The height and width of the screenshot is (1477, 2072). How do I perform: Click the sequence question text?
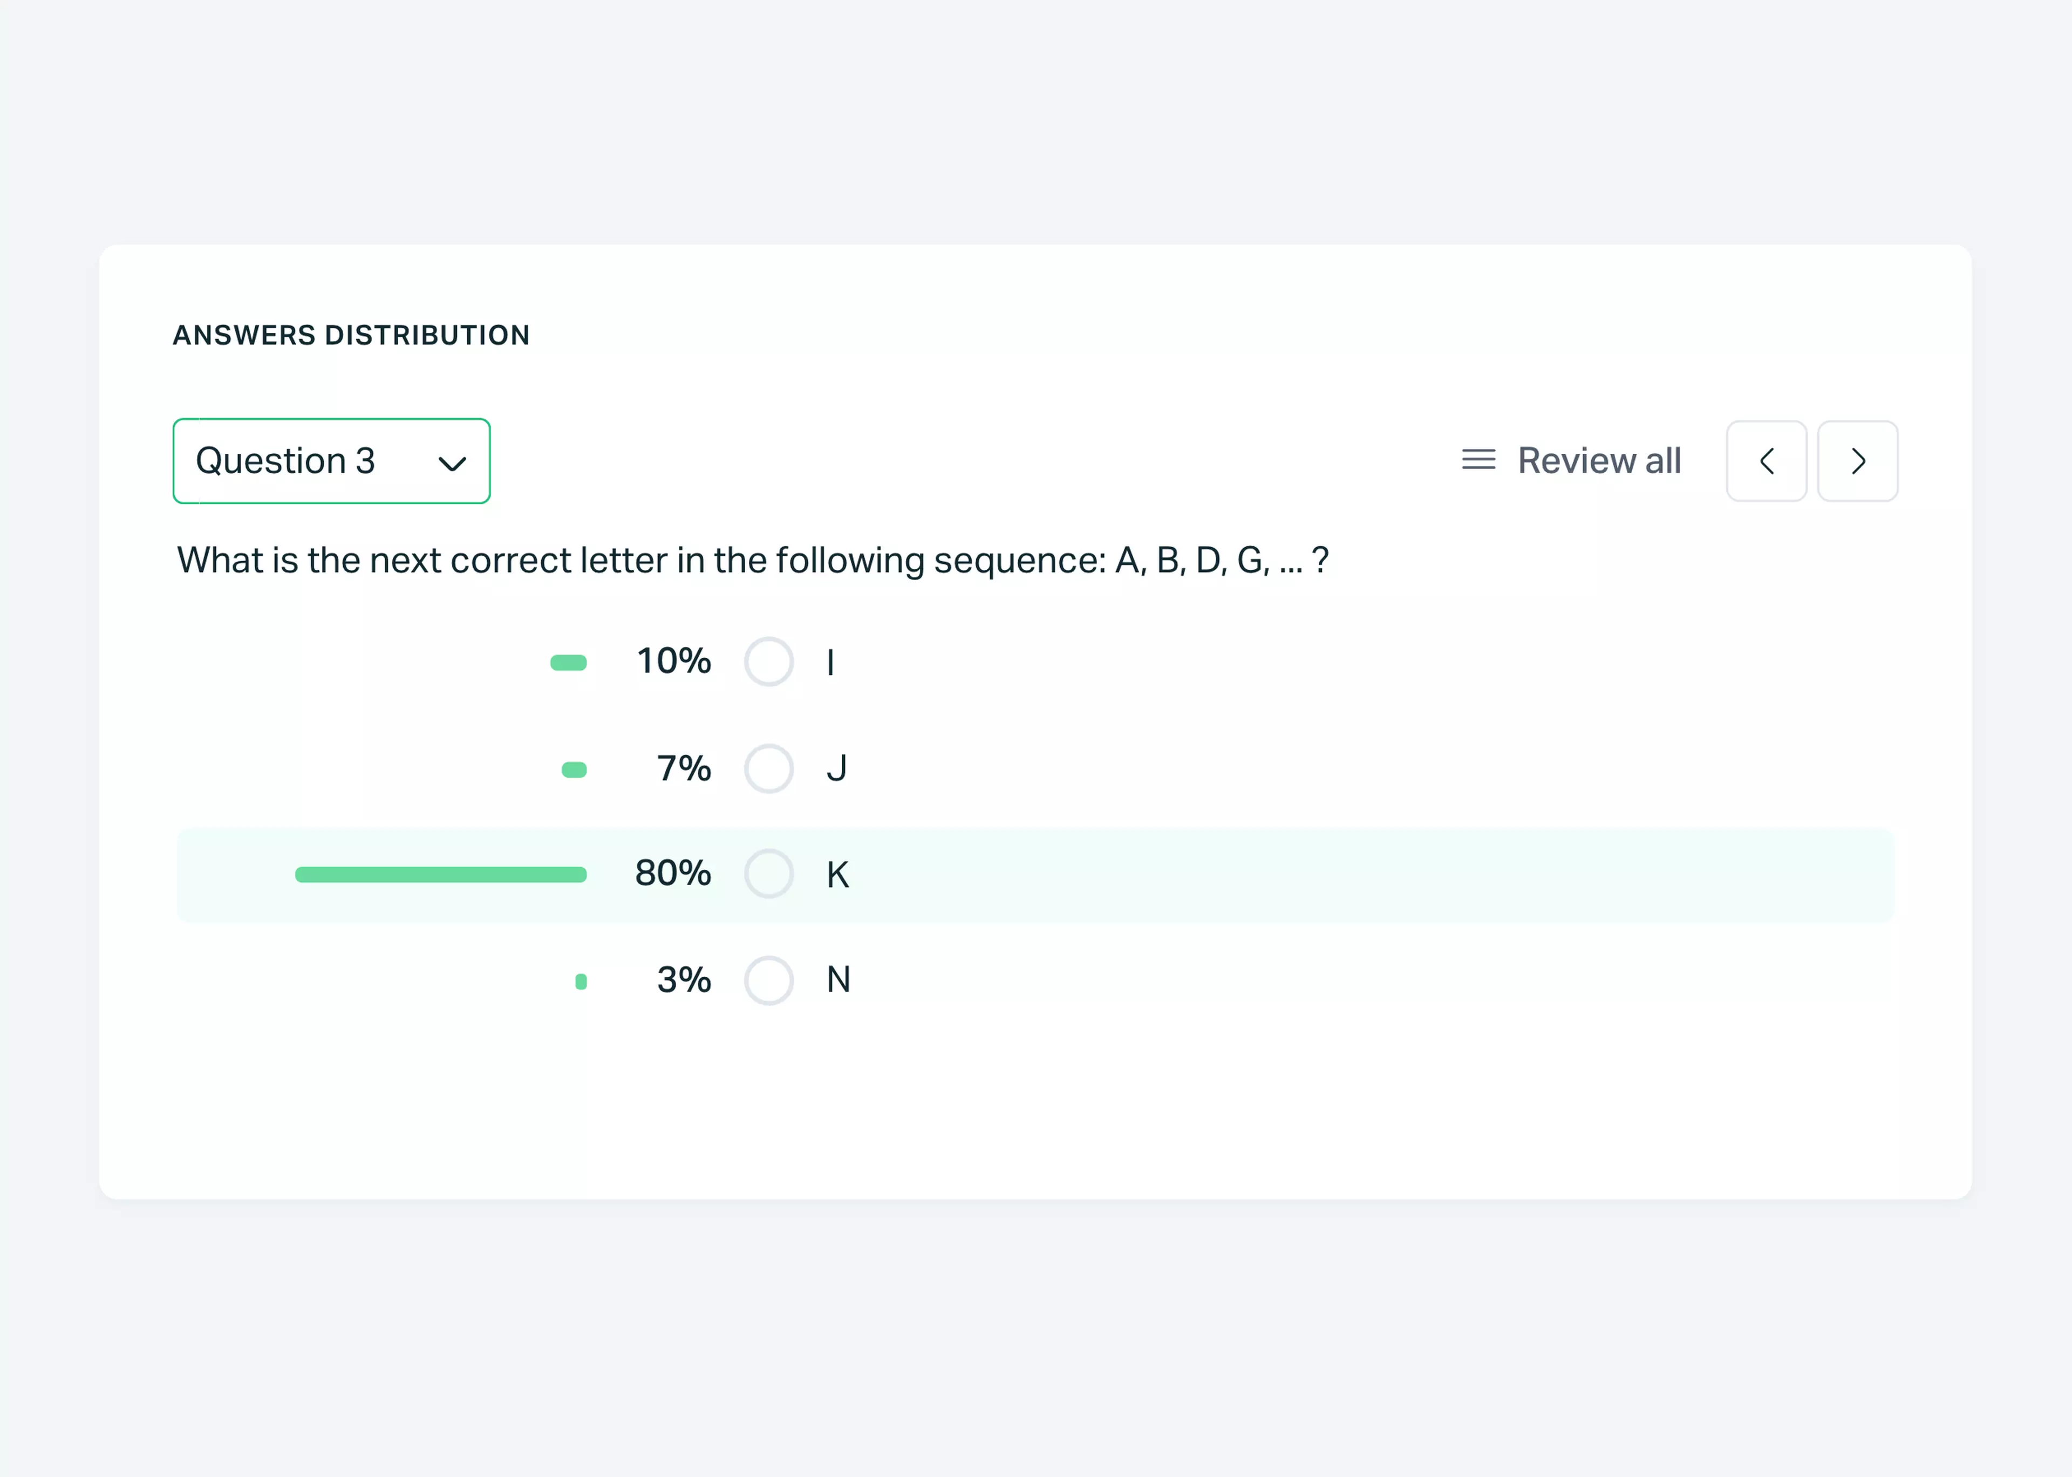coord(752,560)
